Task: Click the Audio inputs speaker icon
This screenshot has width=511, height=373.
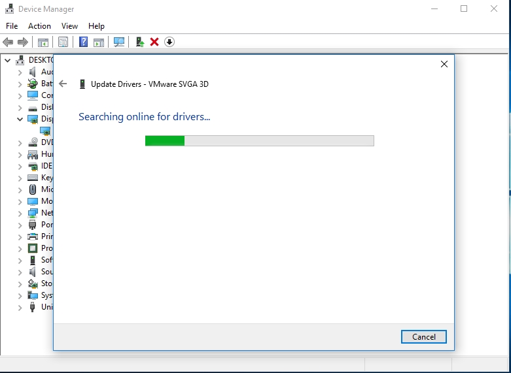Action: (32, 72)
